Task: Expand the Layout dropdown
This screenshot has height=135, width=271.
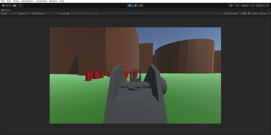Action: point(262,6)
